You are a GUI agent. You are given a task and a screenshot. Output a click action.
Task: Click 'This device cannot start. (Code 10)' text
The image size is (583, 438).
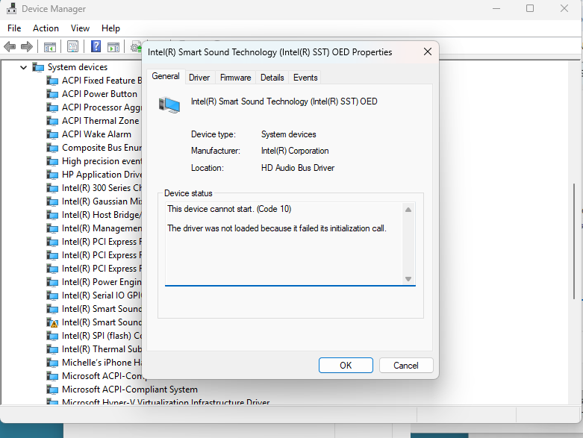click(229, 209)
